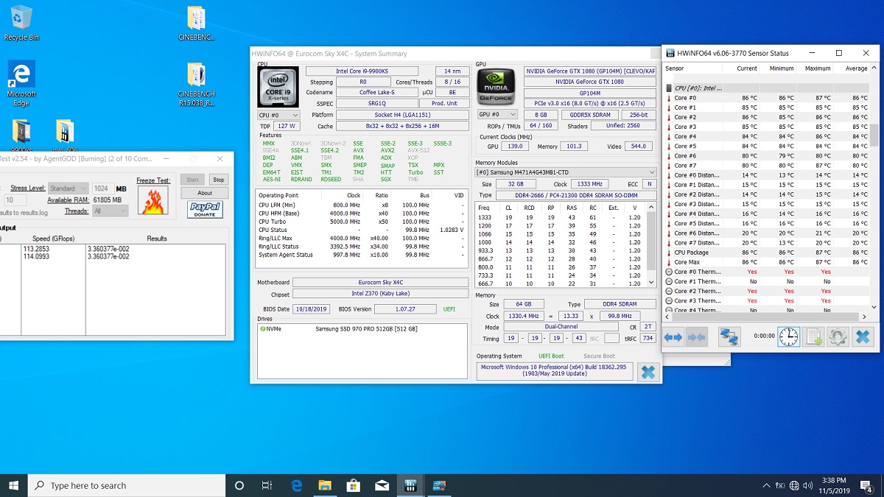The image size is (884, 497).
Task: Click the blue X icon in Sensor Status
Action: pyautogui.click(x=863, y=337)
